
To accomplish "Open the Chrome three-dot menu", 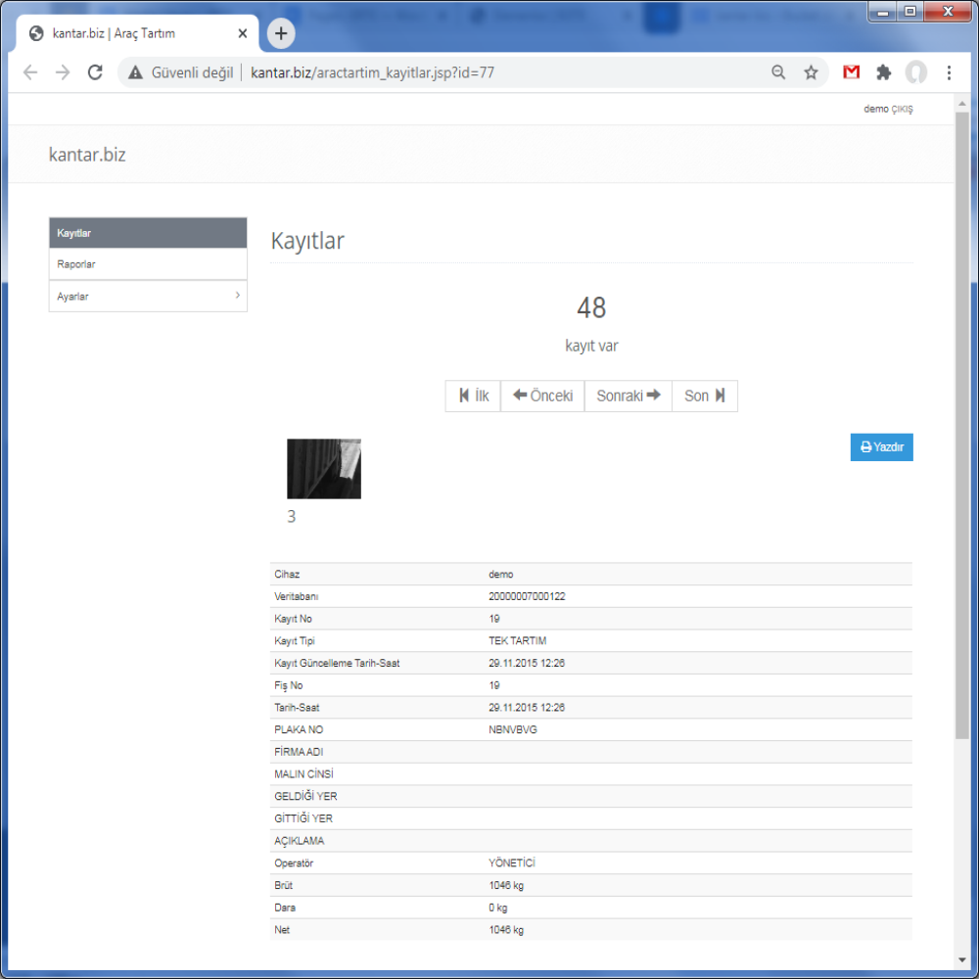I will point(949,72).
